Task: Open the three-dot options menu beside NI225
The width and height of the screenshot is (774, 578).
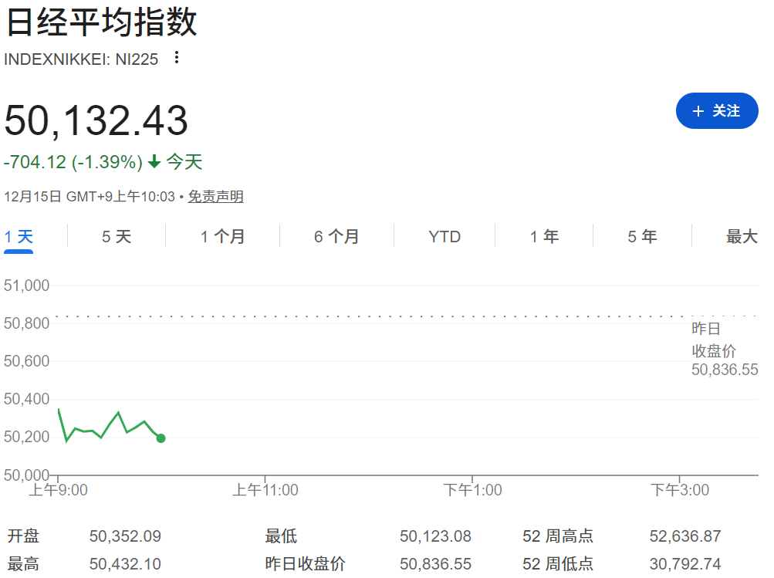Action: pyautogui.click(x=176, y=58)
